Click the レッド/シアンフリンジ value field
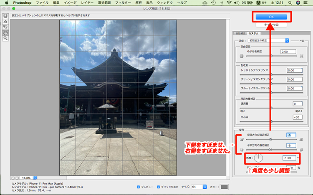Screen dimensions: 313x195 coord(295,70)
